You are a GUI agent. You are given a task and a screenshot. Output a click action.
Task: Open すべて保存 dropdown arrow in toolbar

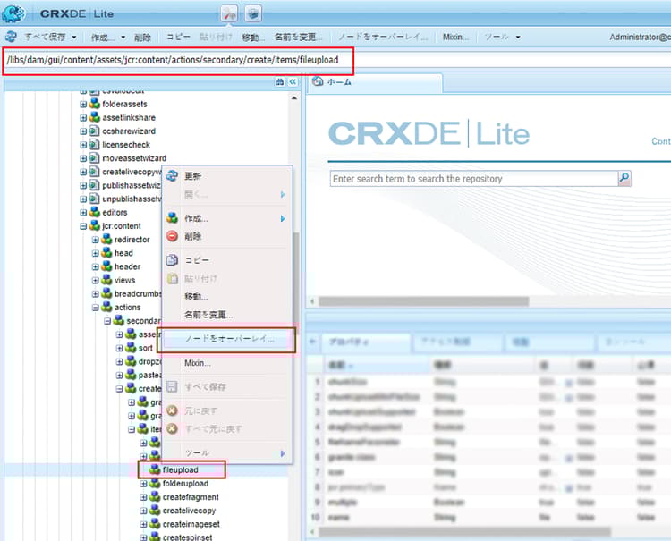[x=74, y=38]
